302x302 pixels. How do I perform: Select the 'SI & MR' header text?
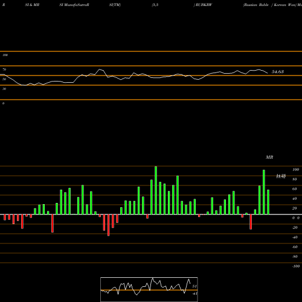32,5
